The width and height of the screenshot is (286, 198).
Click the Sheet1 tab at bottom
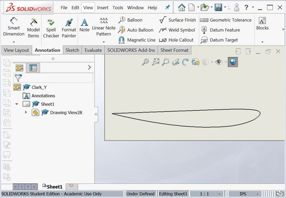53,187
